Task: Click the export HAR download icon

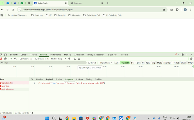Action: [79, 59]
